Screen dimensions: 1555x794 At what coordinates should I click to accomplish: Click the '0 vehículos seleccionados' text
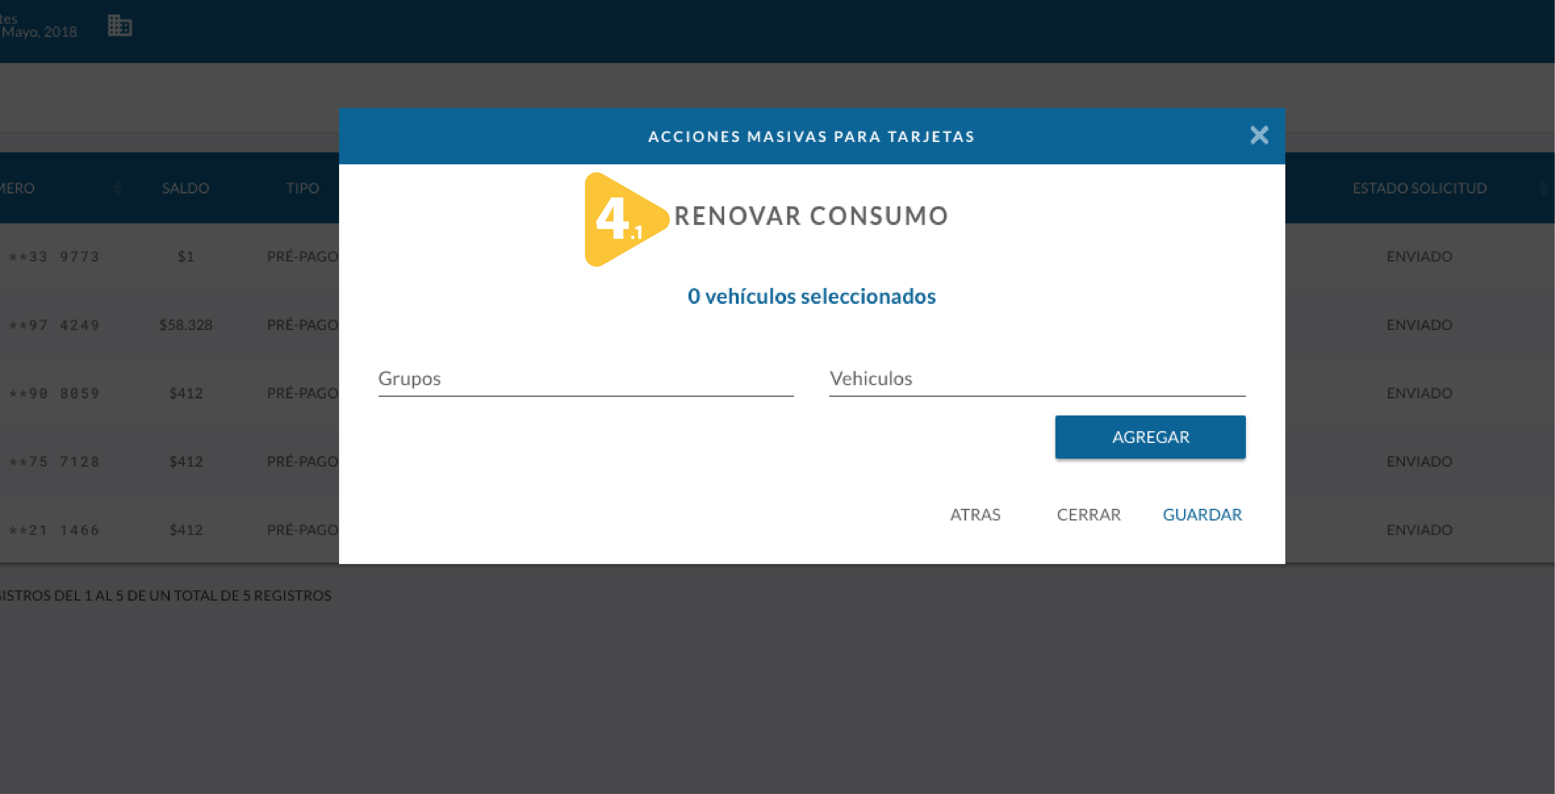(811, 296)
